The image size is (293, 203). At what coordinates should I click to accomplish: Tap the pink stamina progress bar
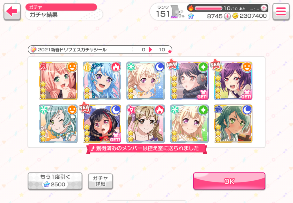coord(208,8)
